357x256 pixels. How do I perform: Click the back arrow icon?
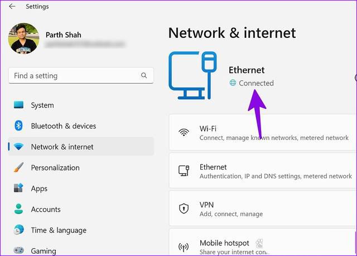[12, 6]
